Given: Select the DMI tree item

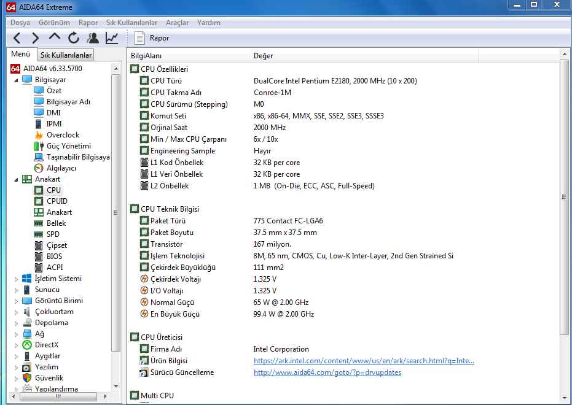Looking at the screenshot, I should (53, 113).
